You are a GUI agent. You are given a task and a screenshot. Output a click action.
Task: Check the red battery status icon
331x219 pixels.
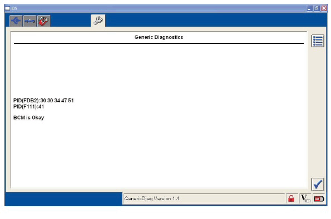[x=319, y=198]
